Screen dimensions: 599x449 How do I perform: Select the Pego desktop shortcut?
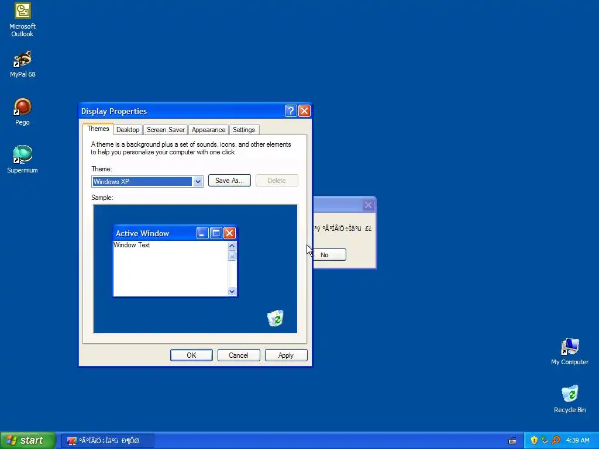[x=23, y=112]
